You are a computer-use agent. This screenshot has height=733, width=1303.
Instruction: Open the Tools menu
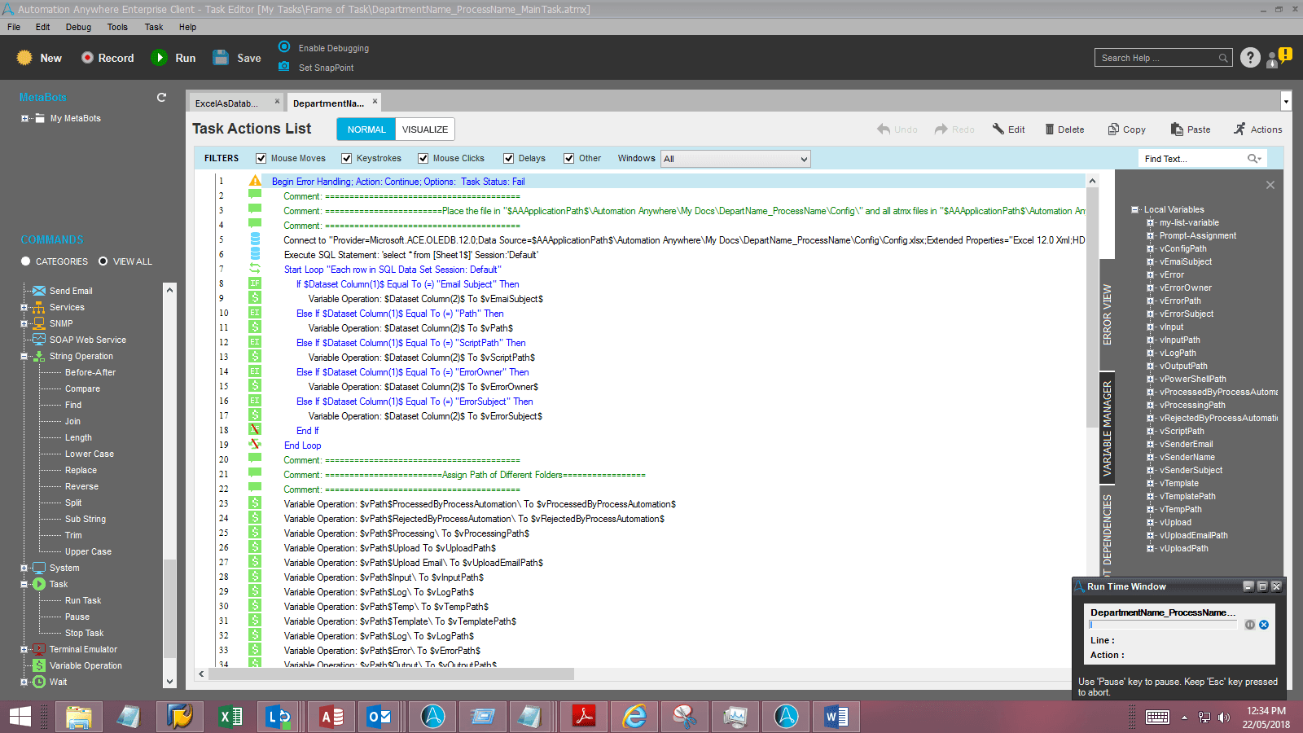coord(117,27)
